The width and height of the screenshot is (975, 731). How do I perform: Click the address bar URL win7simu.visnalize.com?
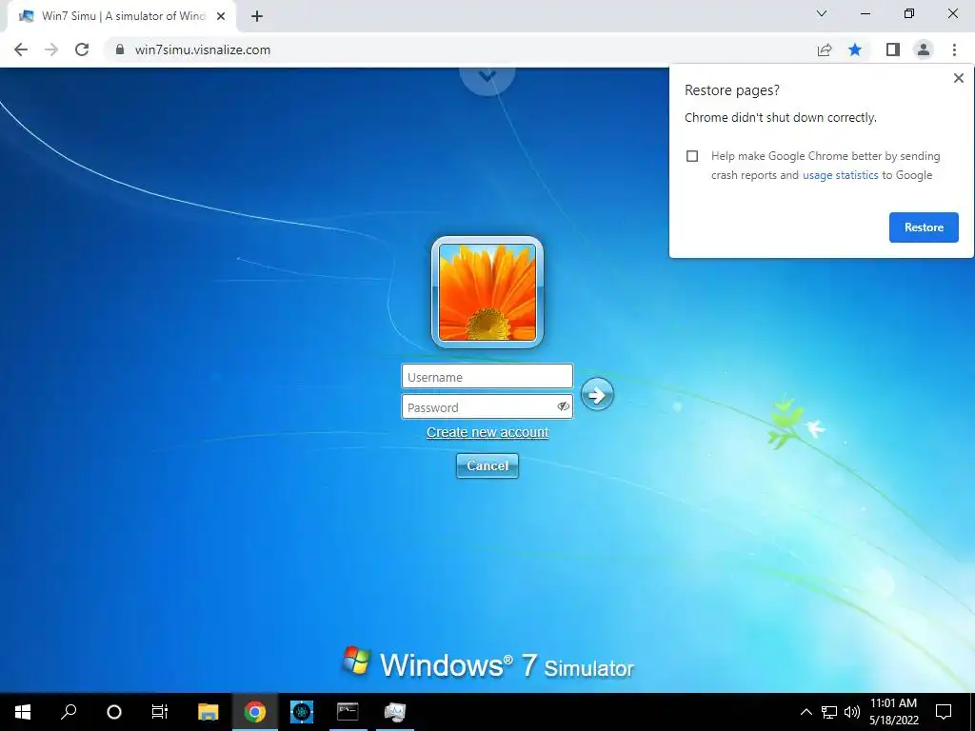[203, 49]
